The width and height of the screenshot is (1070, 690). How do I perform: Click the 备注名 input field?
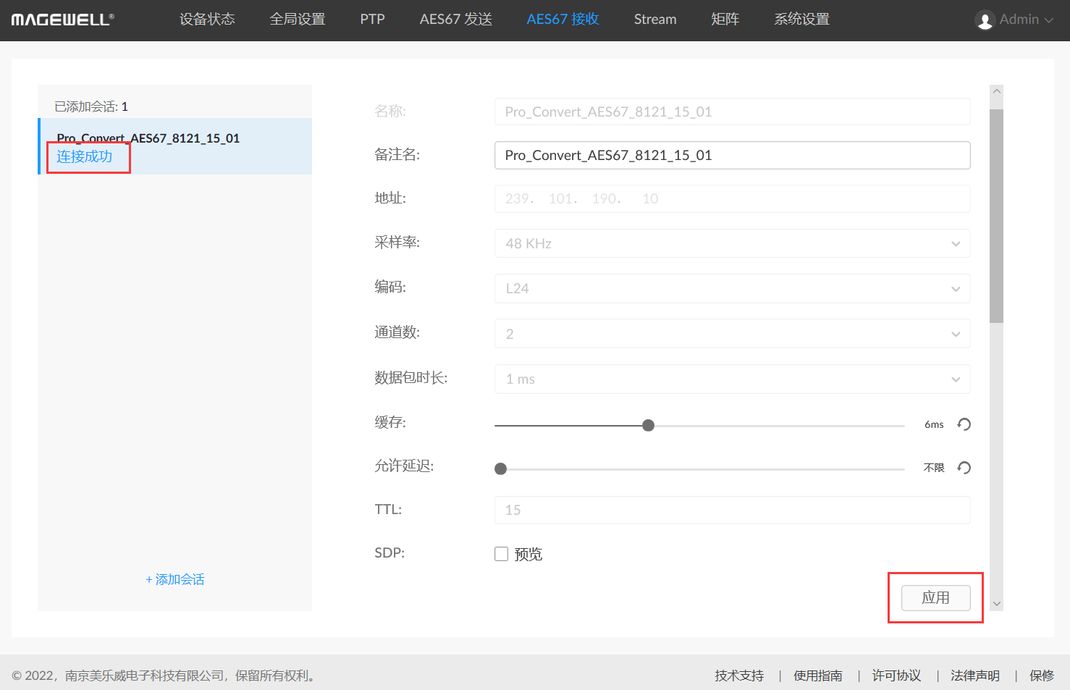(x=732, y=155)
